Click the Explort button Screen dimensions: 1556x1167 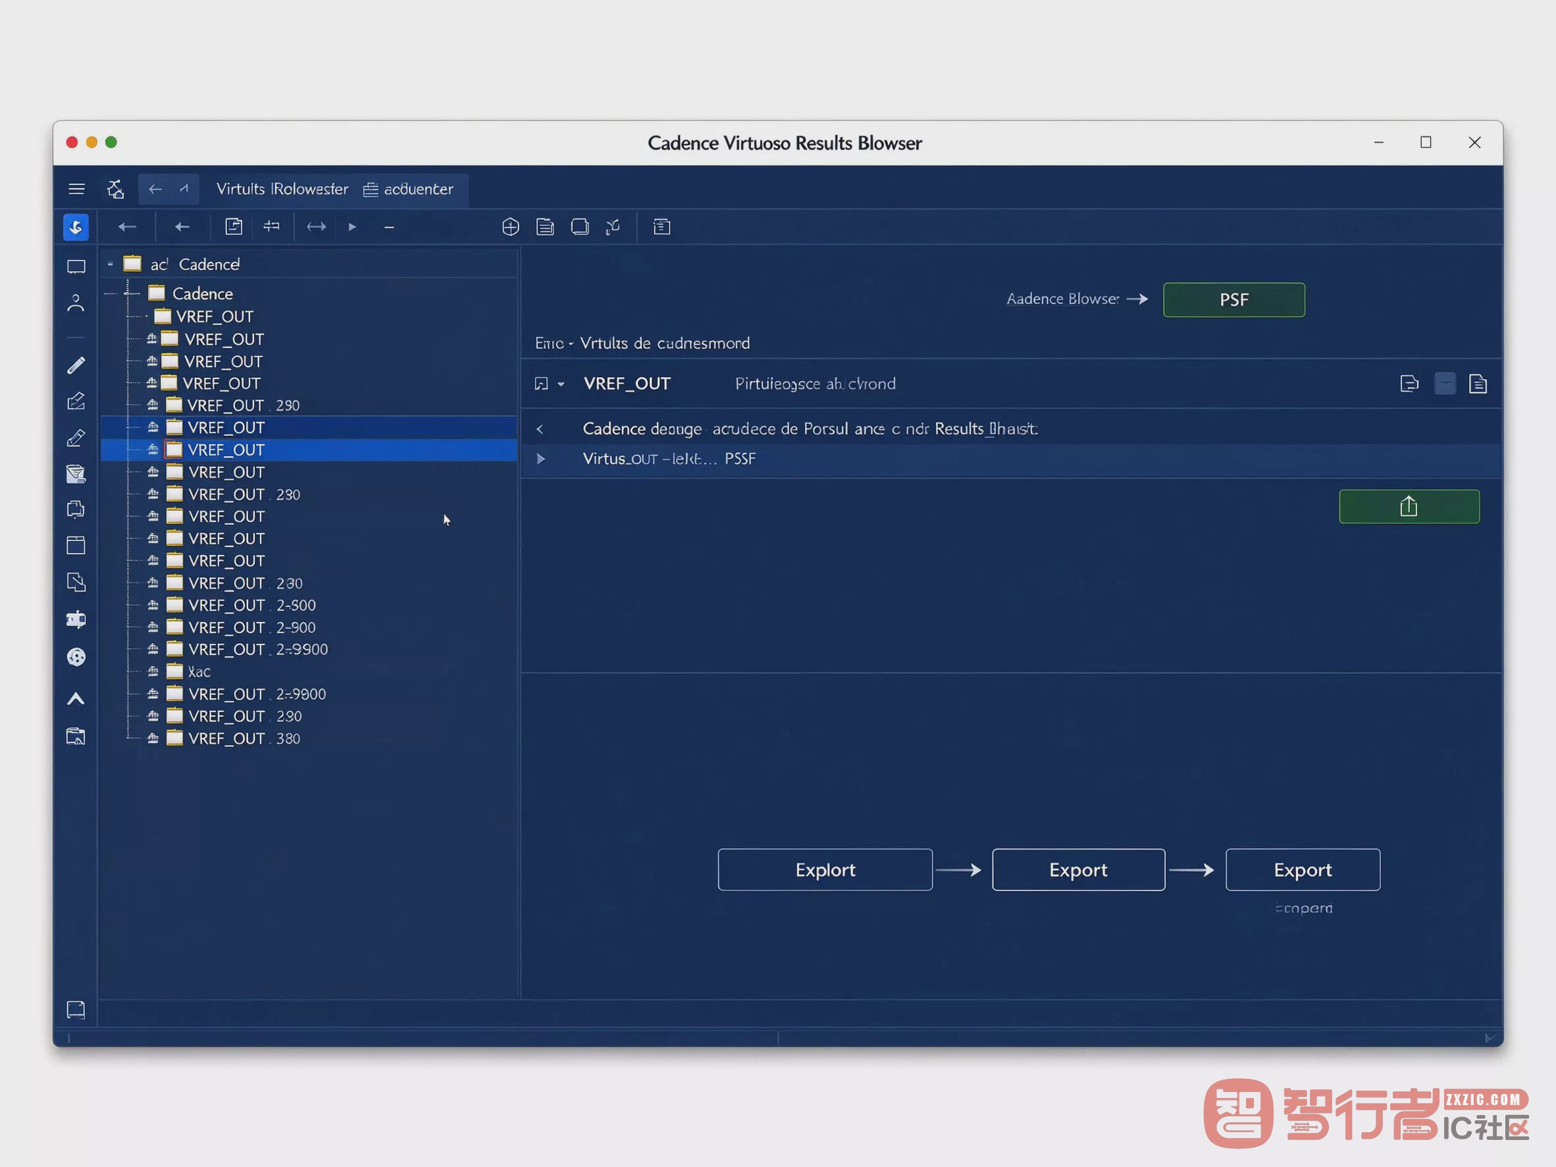point(825,869)
